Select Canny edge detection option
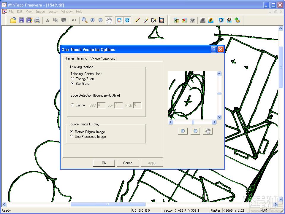The height and width of the screenshot is (214, 285). (72, 105)
